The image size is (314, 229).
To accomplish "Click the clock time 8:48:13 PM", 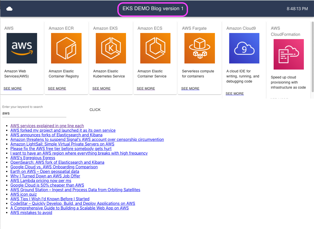I will pos(297,9).
